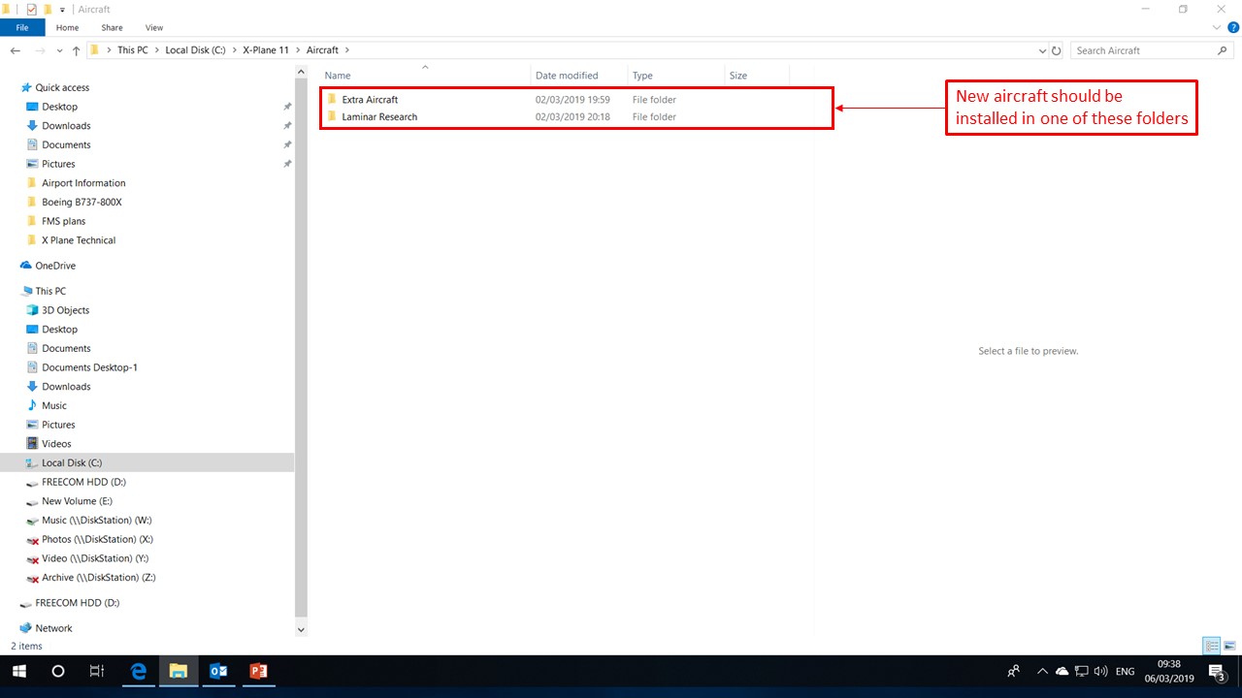Sort by the Name column header
Viewport: 1242px width, 698px height.
(x=425, y=75)
